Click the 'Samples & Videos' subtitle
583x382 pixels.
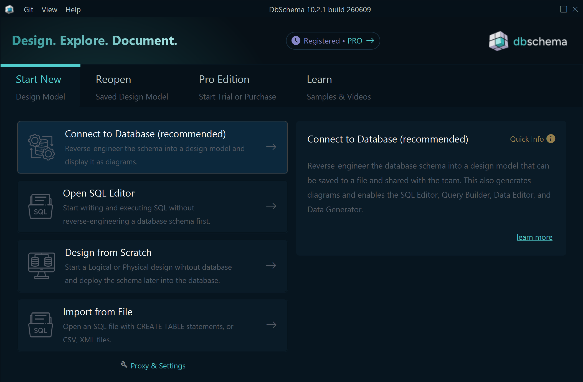coord(339,96)
